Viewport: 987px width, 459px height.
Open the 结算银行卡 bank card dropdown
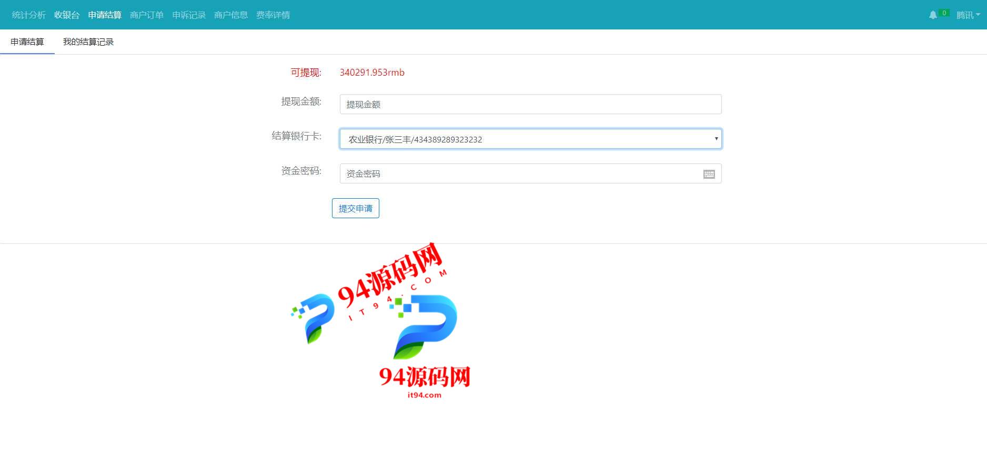[x=530, y=139]
